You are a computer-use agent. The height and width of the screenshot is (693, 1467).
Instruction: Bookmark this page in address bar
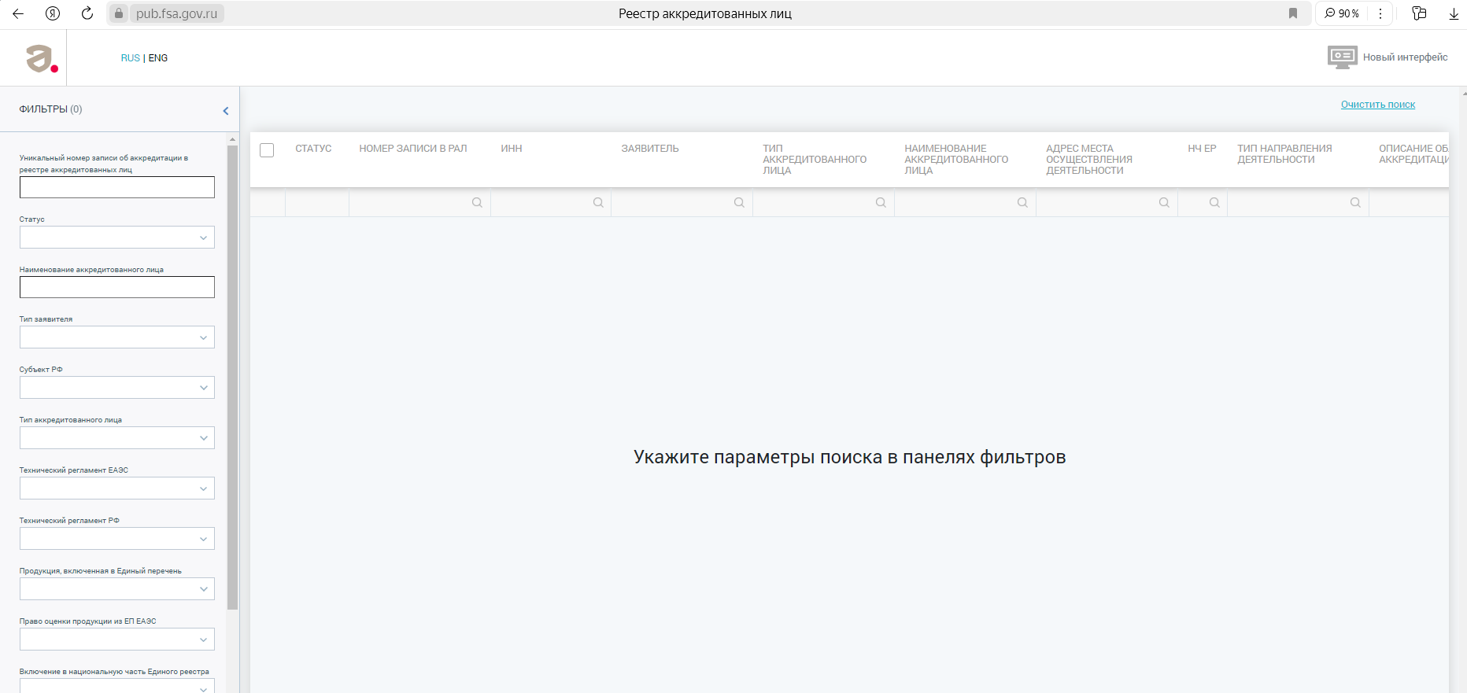click(1292, 13)
